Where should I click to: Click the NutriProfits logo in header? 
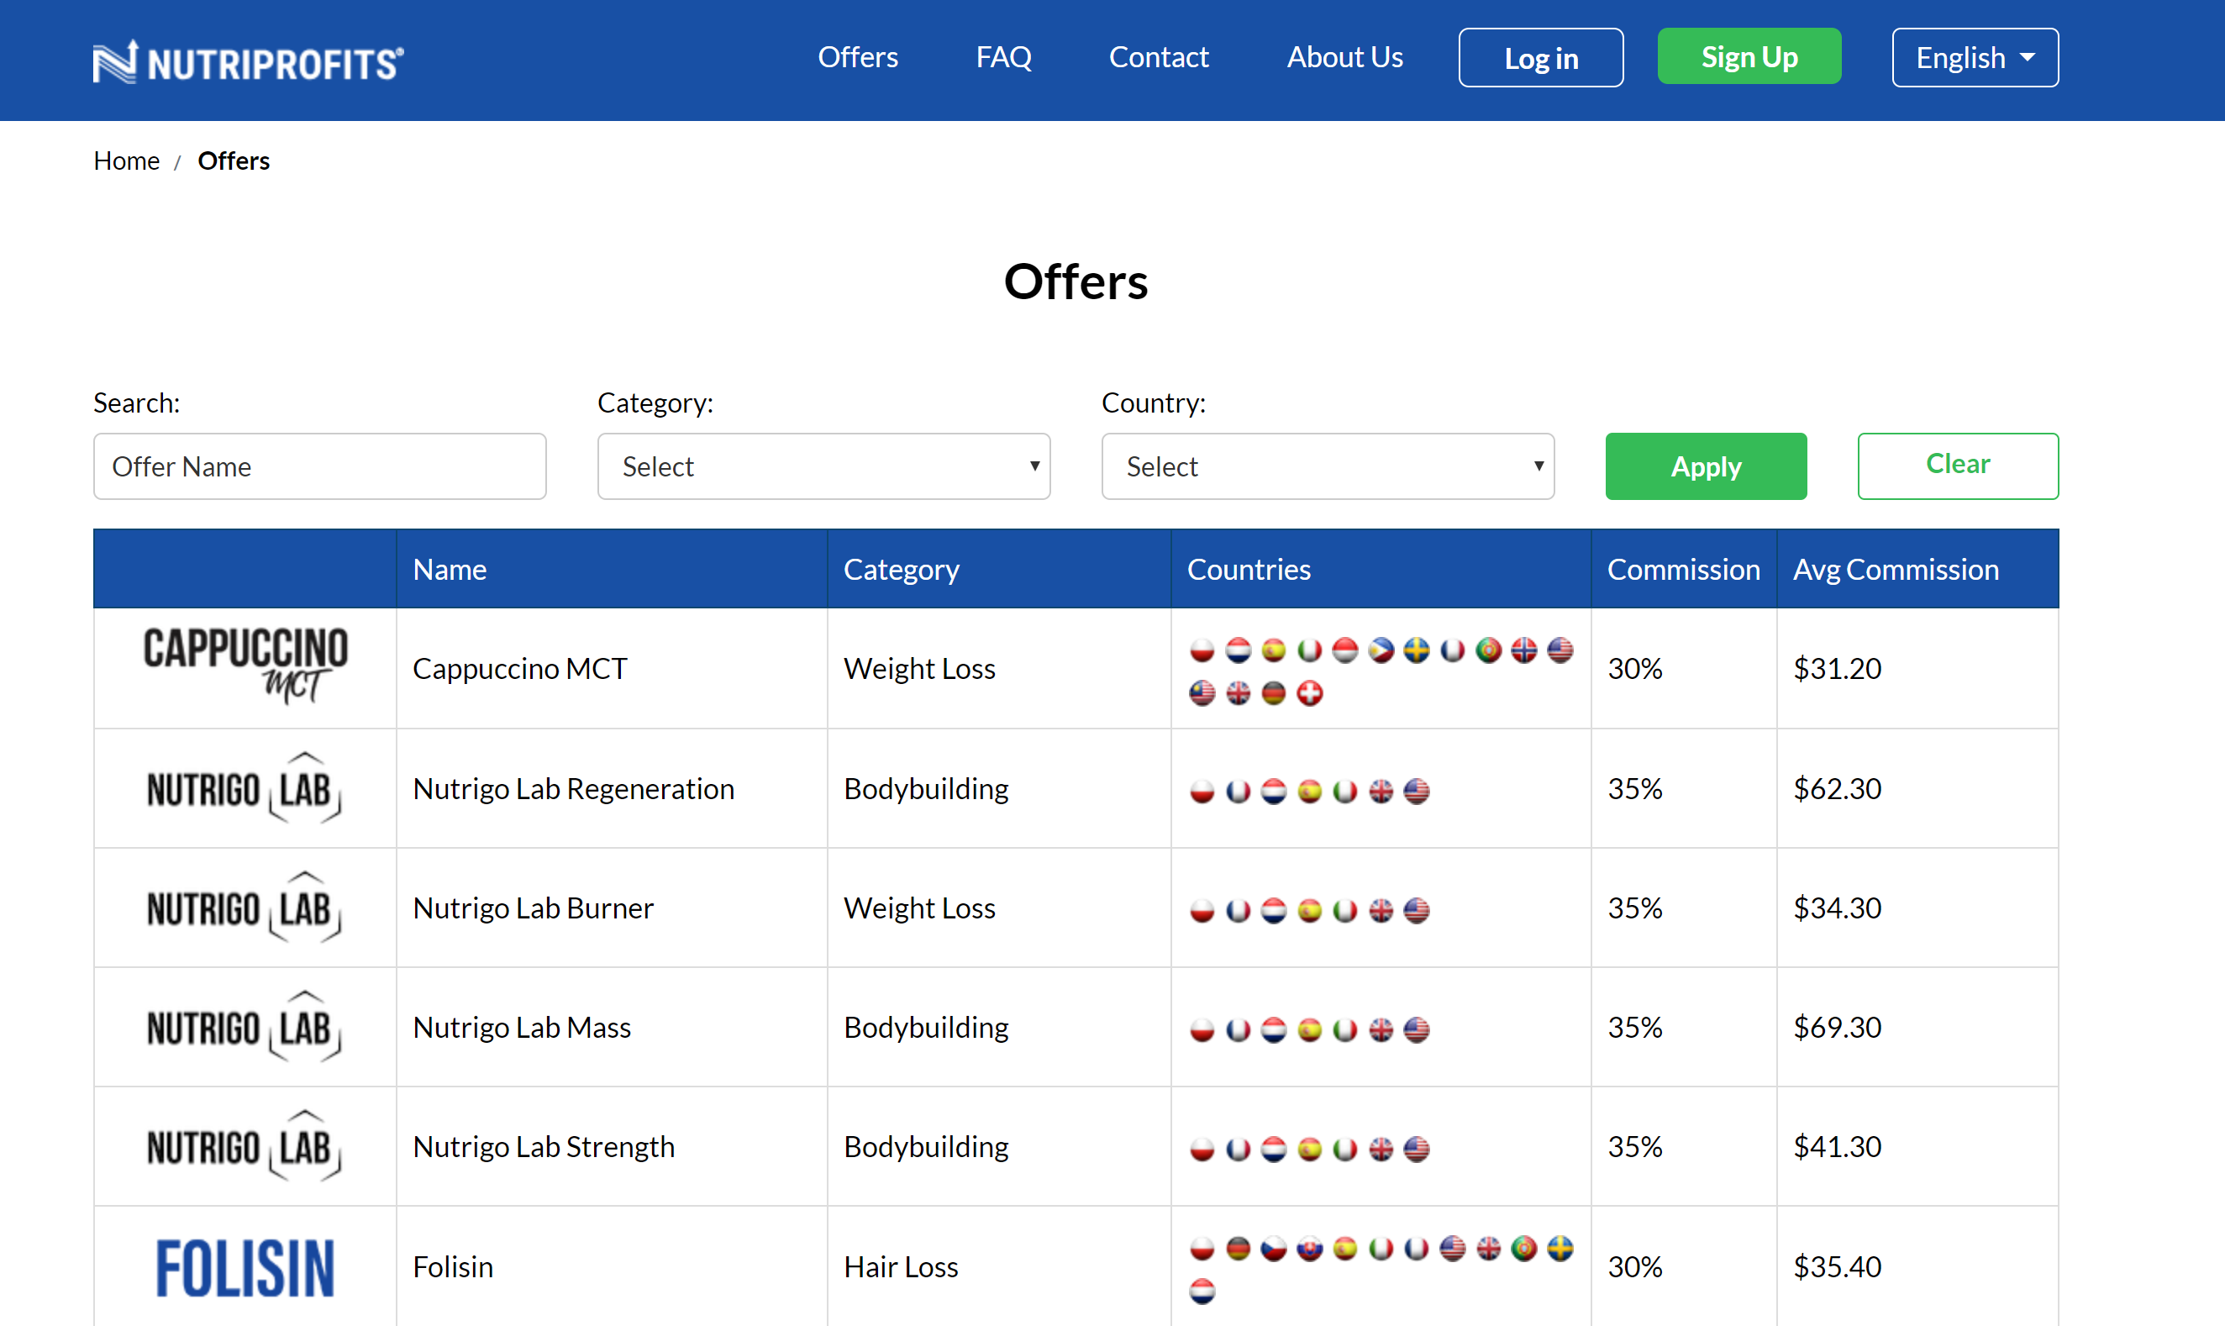[249, 61]
